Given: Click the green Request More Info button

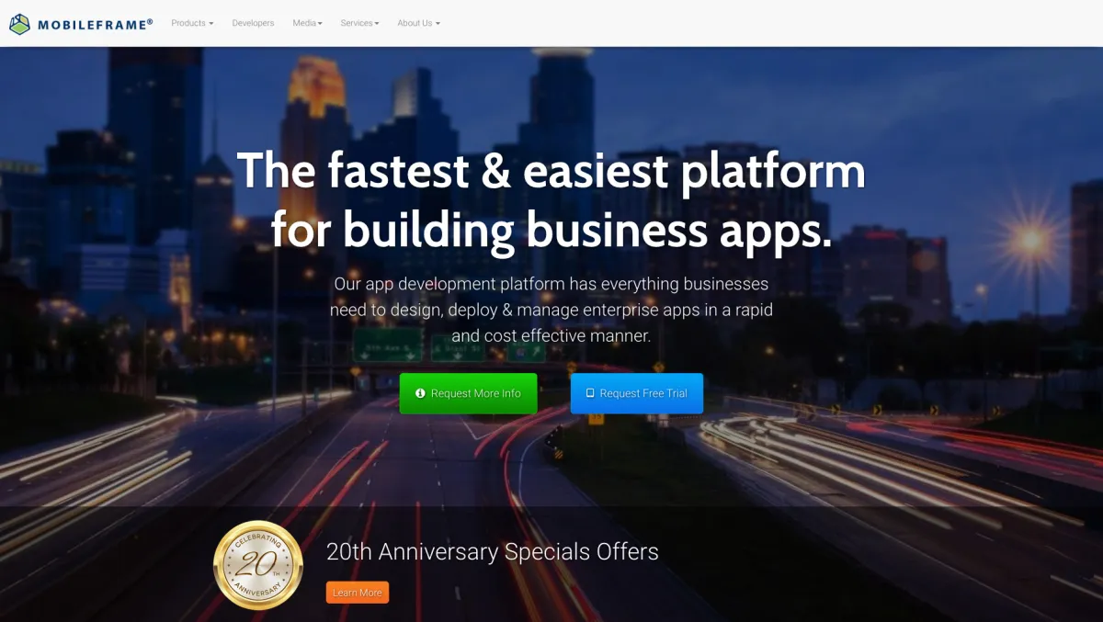Looking at the screenshot, I should [x=468, y=393].
